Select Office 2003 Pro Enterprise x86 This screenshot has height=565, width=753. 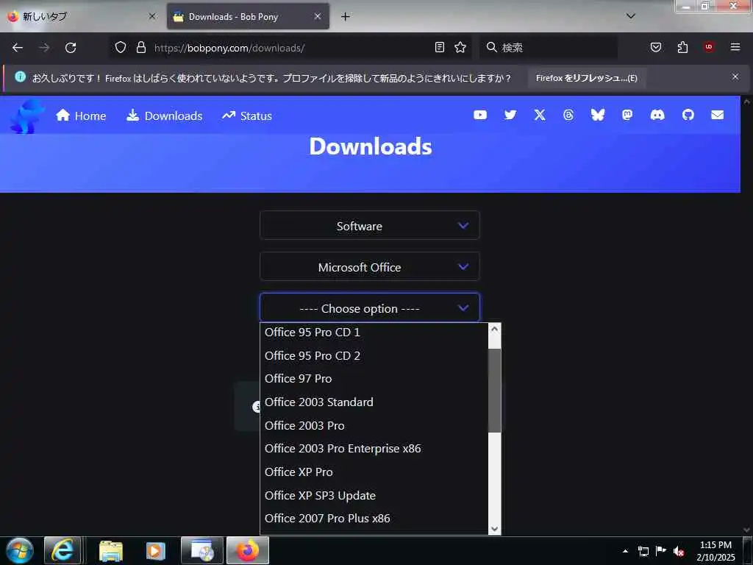tap(374, 449)
